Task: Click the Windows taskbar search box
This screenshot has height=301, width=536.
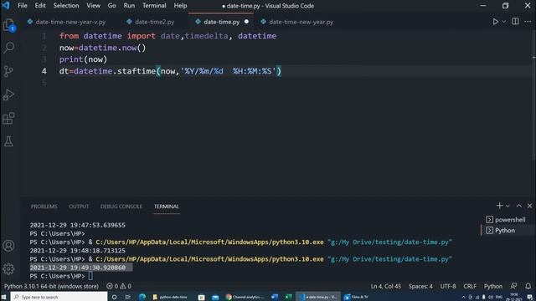Action: [59, 297]
